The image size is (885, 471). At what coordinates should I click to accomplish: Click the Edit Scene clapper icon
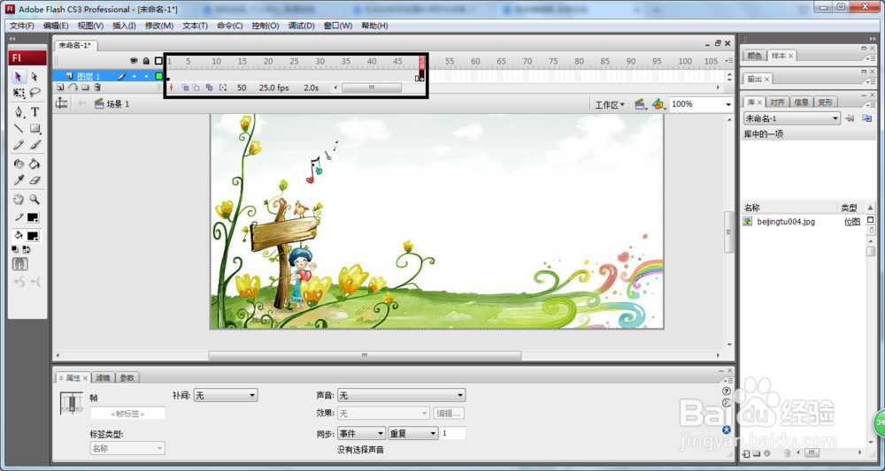[x=640, y=104]
